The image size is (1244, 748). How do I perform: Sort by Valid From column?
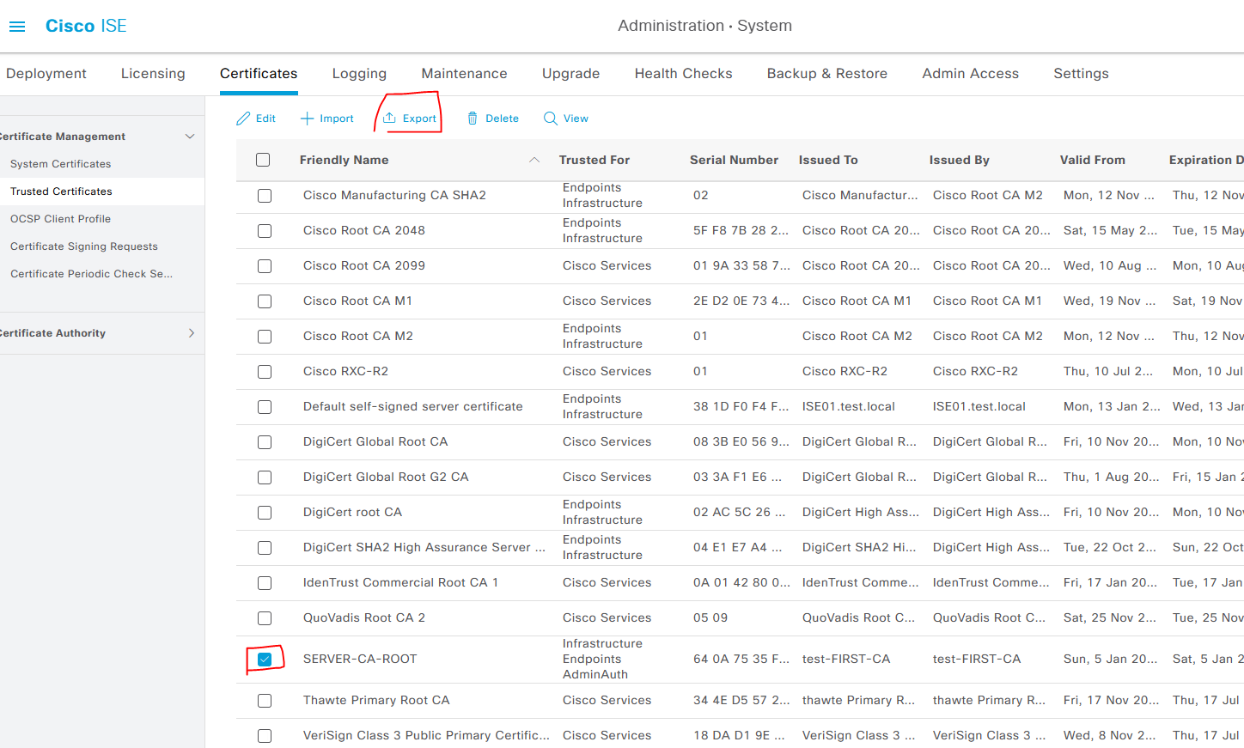point(1092,160)
